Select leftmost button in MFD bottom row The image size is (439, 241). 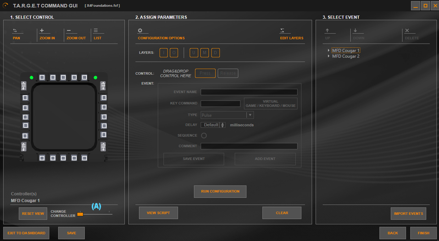click(42, 158)
